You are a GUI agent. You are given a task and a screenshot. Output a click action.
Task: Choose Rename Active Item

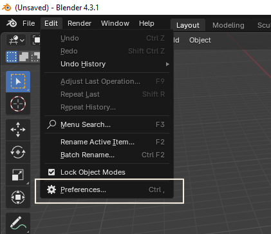pos(107,142)
